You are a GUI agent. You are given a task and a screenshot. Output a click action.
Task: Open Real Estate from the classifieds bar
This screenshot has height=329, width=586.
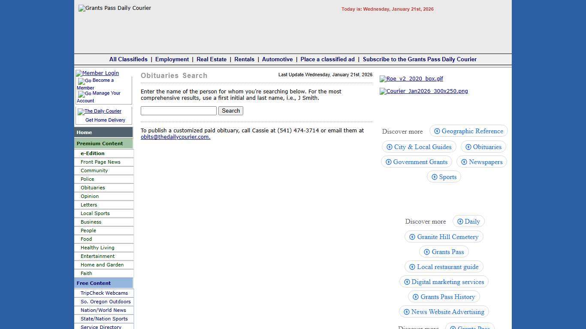click(211, 59)
